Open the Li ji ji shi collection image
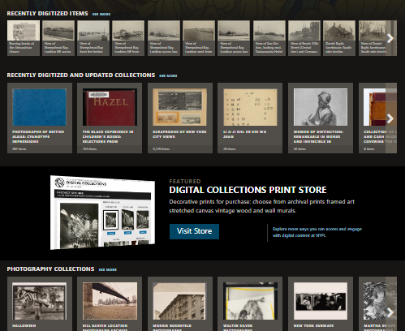Viewport: 405px width, 331px height. click(250, 107)
